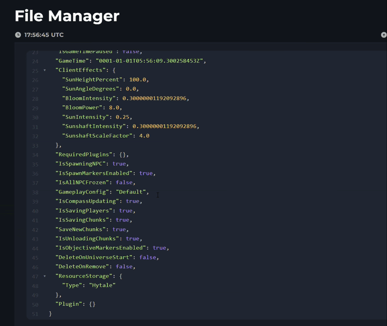Click the File Manager page heading
This screenshot has width=387, height=326.
[67, 16]
